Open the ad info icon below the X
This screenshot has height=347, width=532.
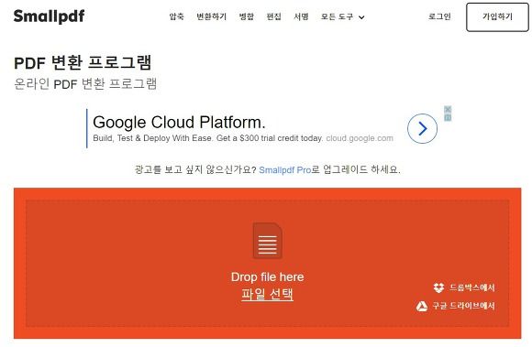(448, 117)
